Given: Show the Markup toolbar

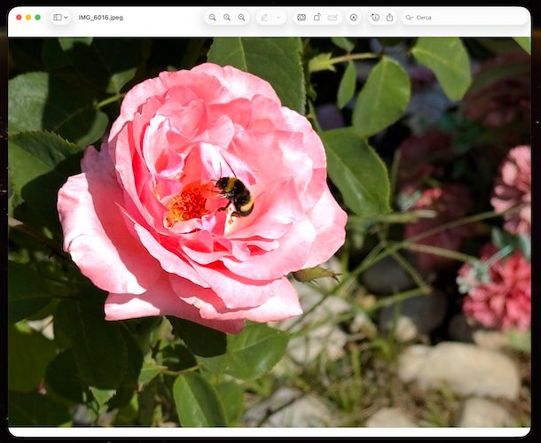Looking at the screenshot, I should coord(353,17).
